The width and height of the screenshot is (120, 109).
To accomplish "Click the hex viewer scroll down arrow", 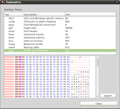I will [x=97, y=97].
